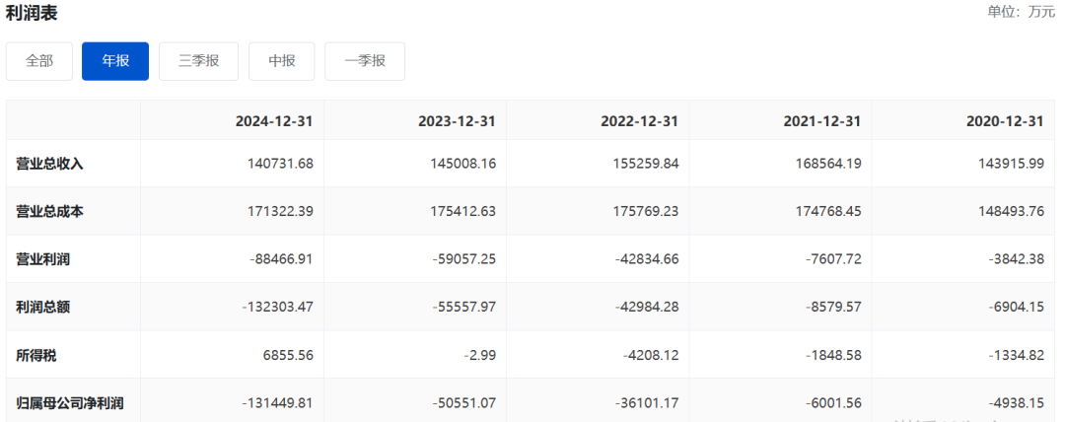
Task: Select the 所得税 row label
Action: click(36, 355)
